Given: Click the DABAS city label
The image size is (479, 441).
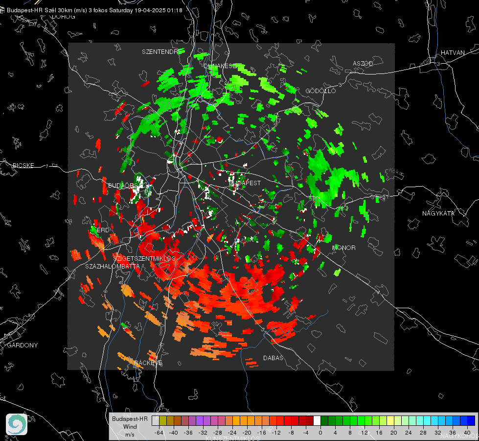Looking at the screenshot, I should pos(274,358).
